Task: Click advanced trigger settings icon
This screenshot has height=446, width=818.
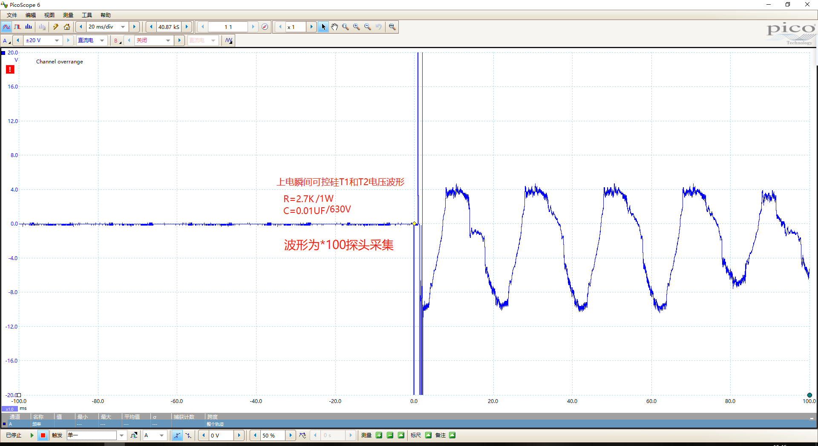Action: [x=134, y=435]
